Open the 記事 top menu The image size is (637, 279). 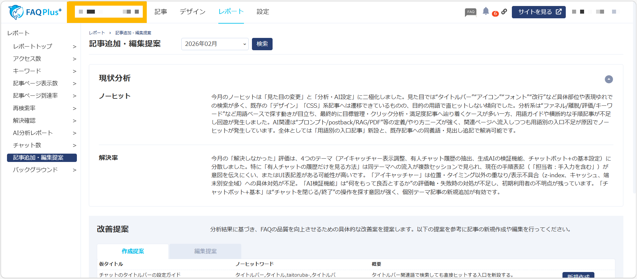[161, 12]
